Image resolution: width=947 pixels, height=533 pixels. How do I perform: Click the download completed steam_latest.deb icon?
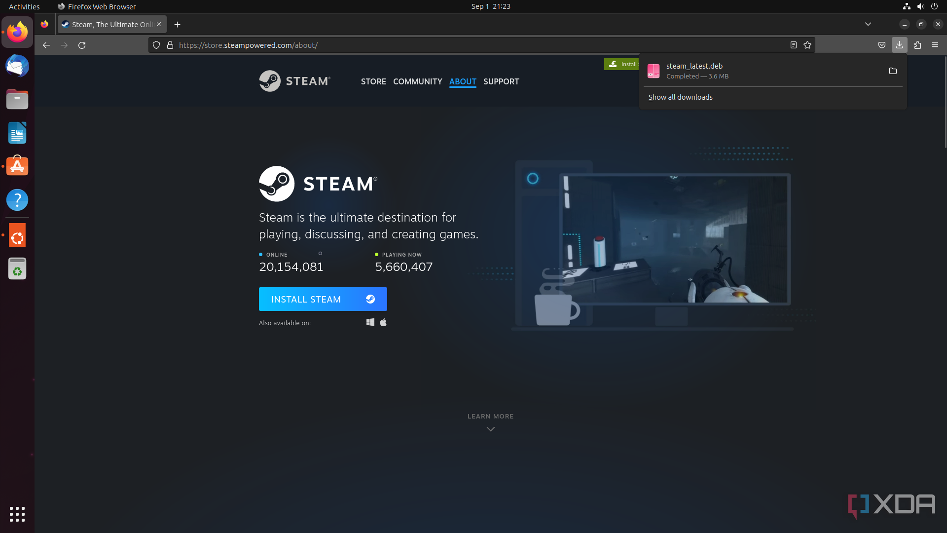[654, 70]
